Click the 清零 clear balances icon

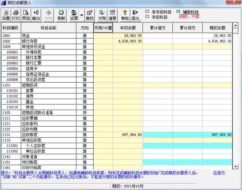(112, 15)
